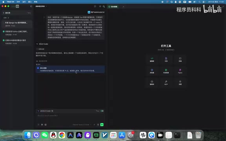
Task: Open Finder from the Dock
Action: (x=27, y=135)
